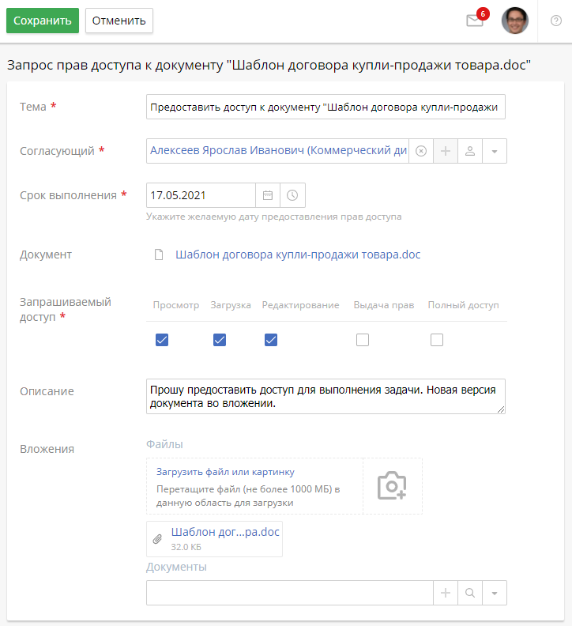Focus the Документы search input field
This screenshot has width=572, height=626.
click(290, 593)
